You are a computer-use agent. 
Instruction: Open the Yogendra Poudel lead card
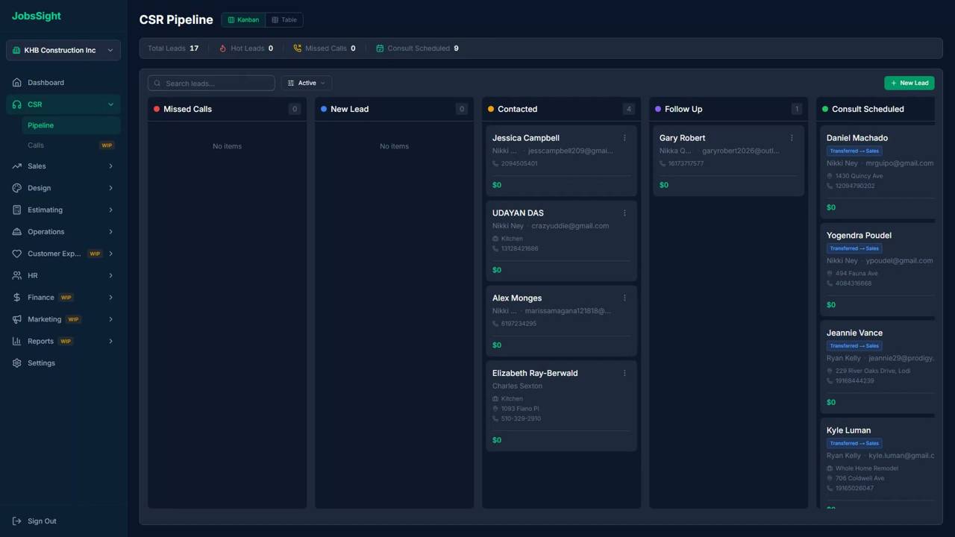point(877,269)
